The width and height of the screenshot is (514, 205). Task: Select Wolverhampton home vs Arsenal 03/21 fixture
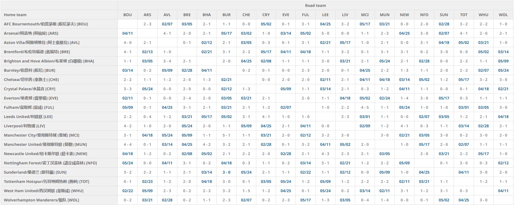coord(147,200)
